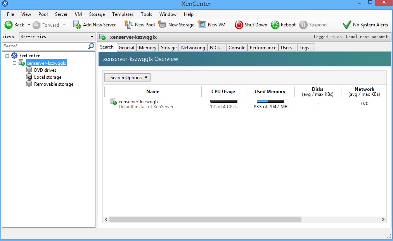Open the VM menu

tap(78, 14)
